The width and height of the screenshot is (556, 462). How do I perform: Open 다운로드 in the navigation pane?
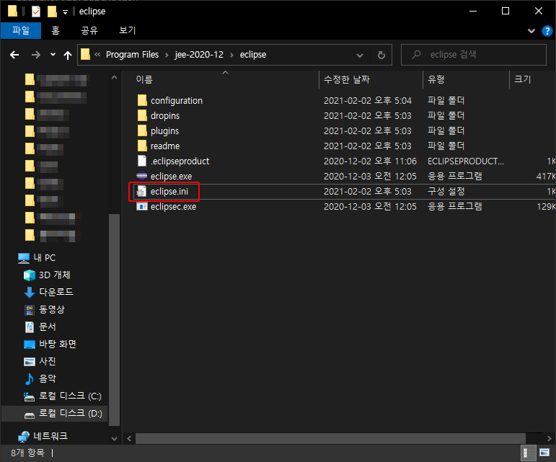coord(48,292)
